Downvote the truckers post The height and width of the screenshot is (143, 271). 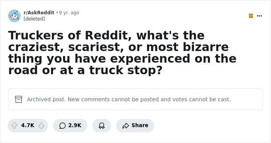(41, 126)
